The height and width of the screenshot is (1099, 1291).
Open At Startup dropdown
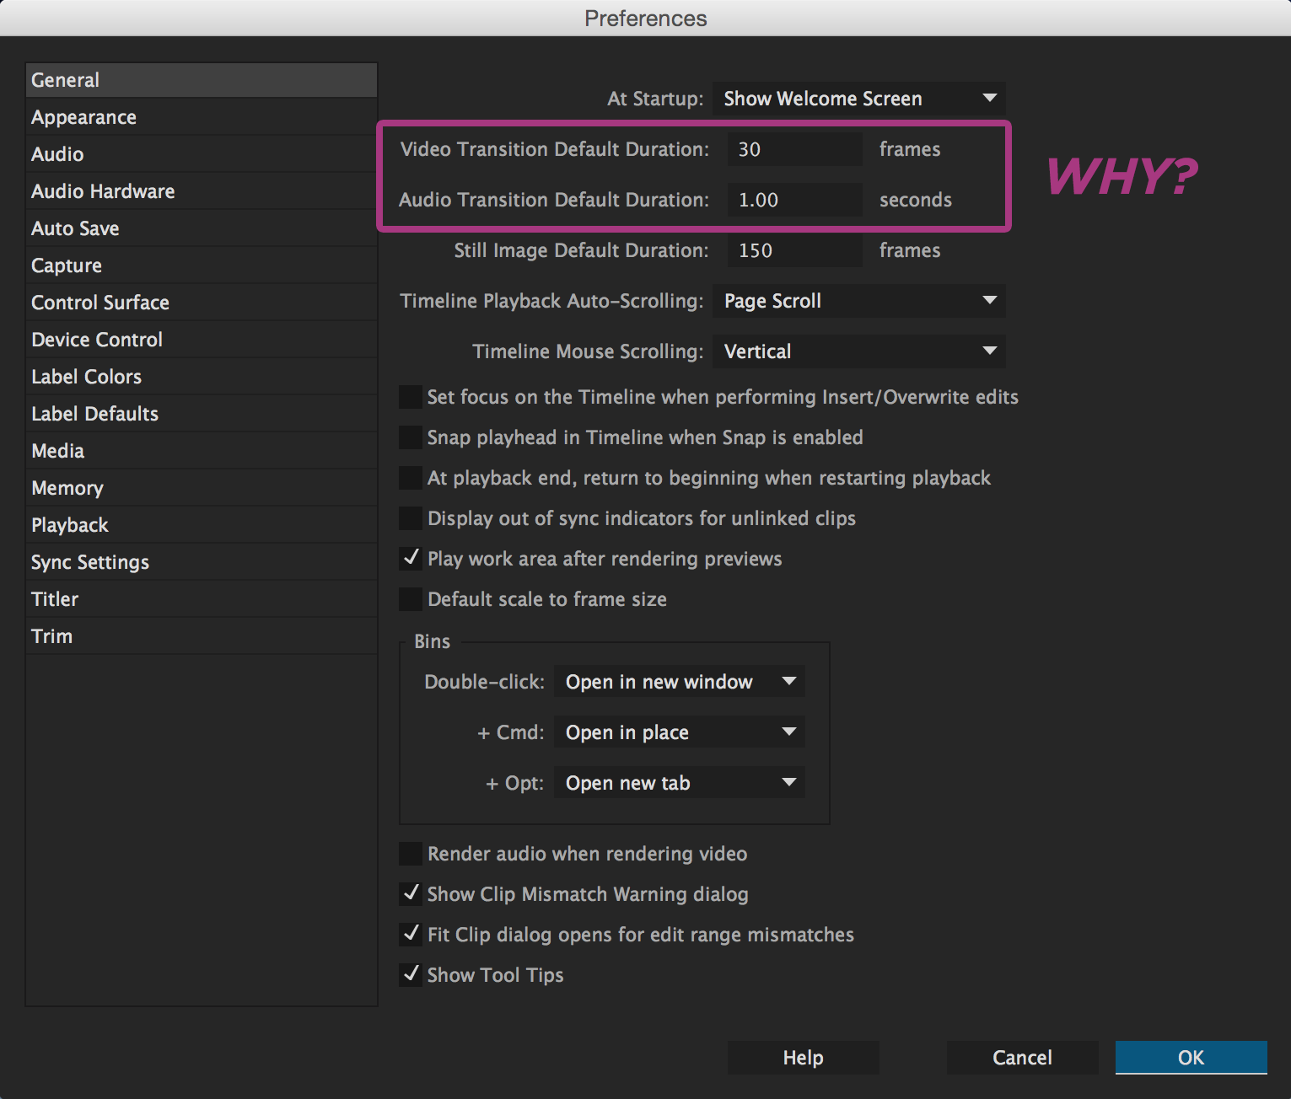(859, 99)
